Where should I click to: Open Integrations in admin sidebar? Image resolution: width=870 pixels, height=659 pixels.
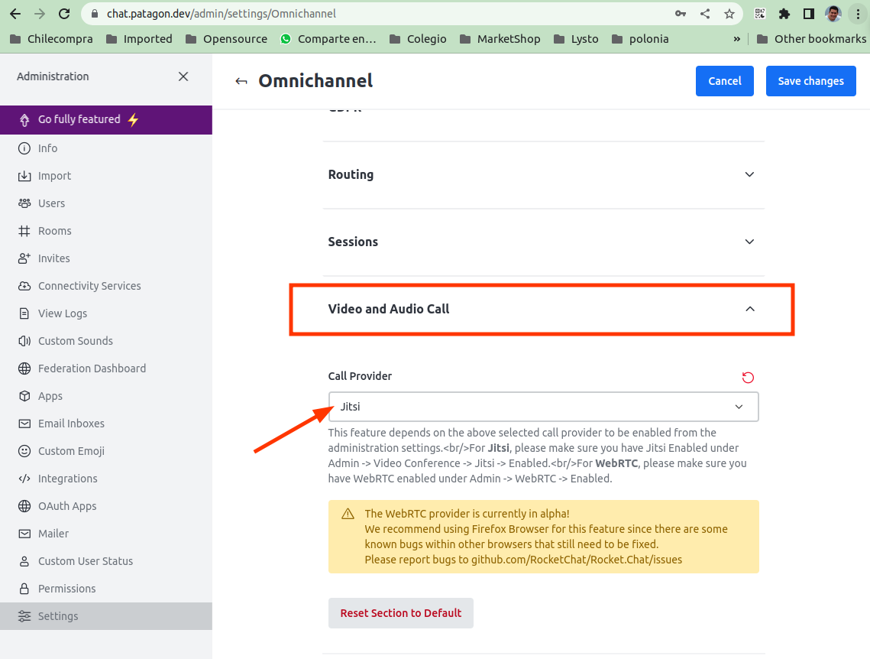(x=68, y=479)
